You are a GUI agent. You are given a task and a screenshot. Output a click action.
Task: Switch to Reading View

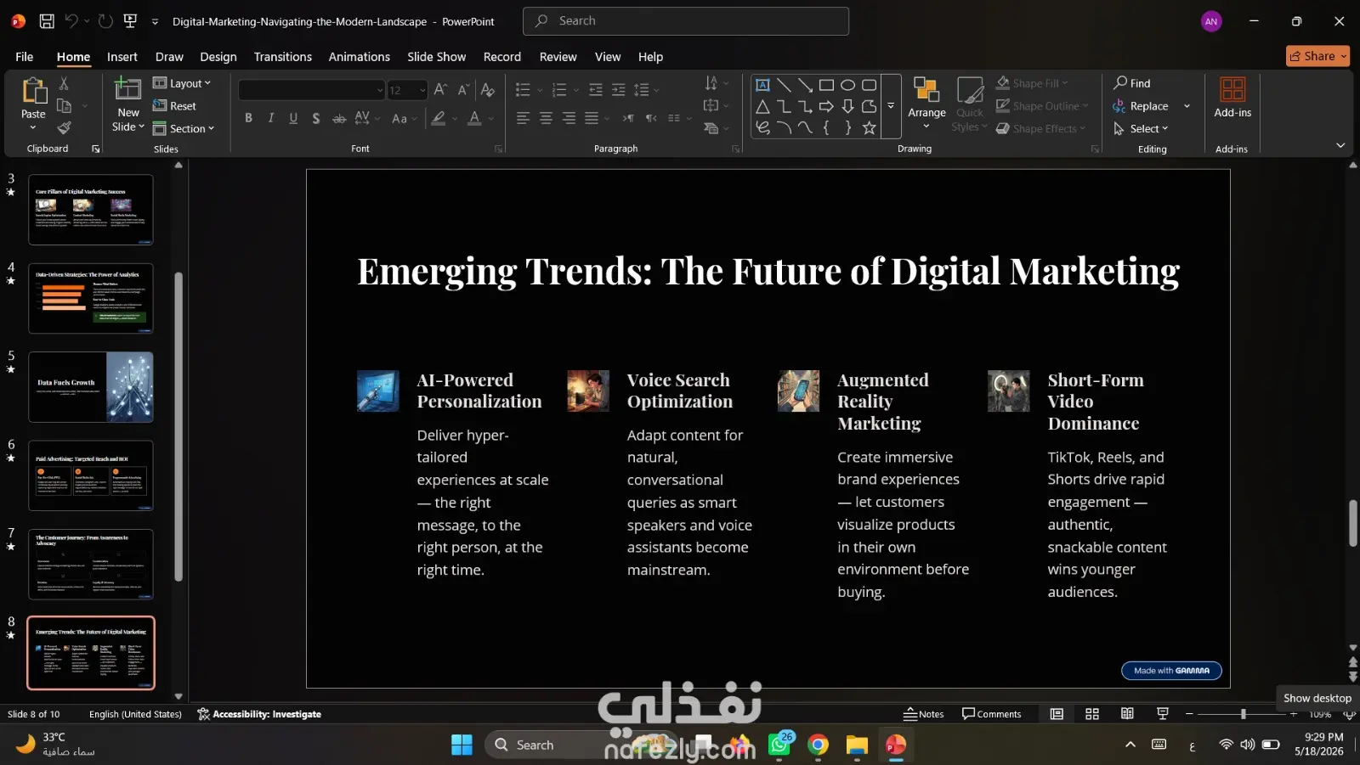[1127, 714]
